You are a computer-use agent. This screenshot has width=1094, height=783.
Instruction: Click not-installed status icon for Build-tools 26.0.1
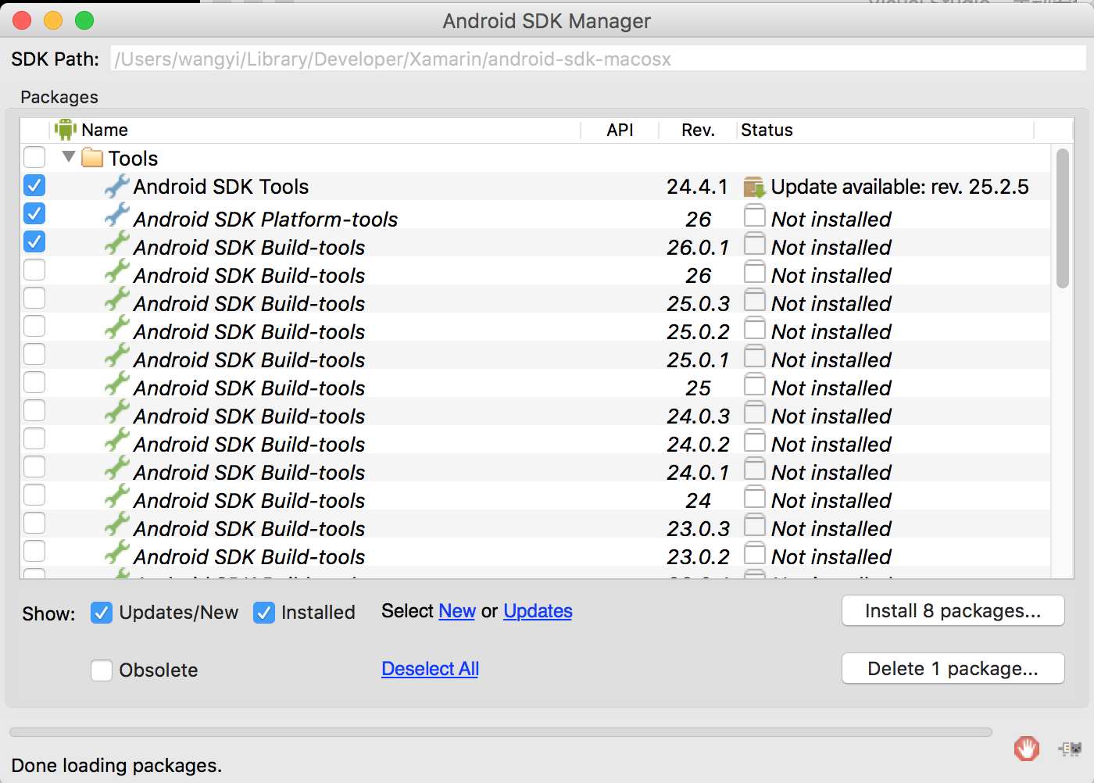755,244
